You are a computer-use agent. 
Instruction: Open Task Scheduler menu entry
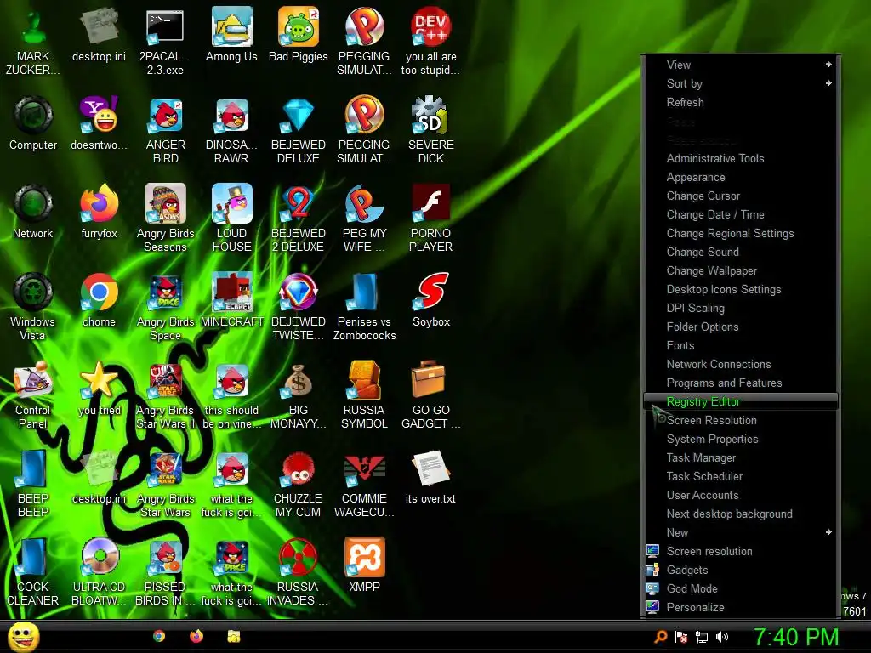click(741, 476)
